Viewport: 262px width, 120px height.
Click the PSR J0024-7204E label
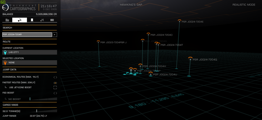(192, 22)
